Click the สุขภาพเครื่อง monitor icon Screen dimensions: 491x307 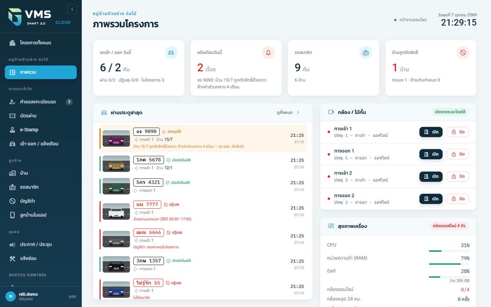point(331,226)
